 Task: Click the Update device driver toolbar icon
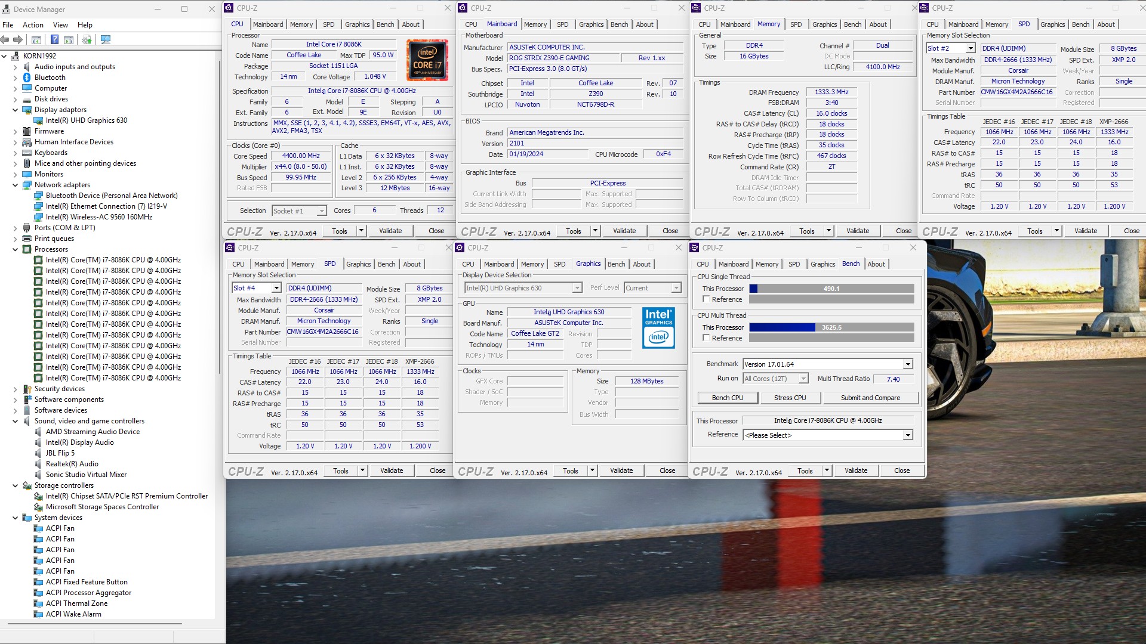point(87,40)
